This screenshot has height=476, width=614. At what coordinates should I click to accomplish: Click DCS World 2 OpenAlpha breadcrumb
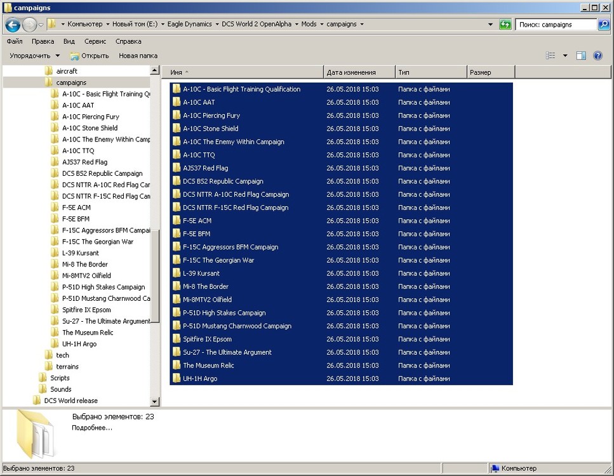click(x=257, y=24)
